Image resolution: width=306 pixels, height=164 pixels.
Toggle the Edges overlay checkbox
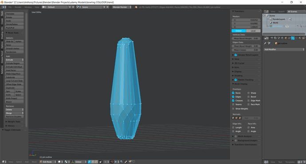(x=233, y=97)
